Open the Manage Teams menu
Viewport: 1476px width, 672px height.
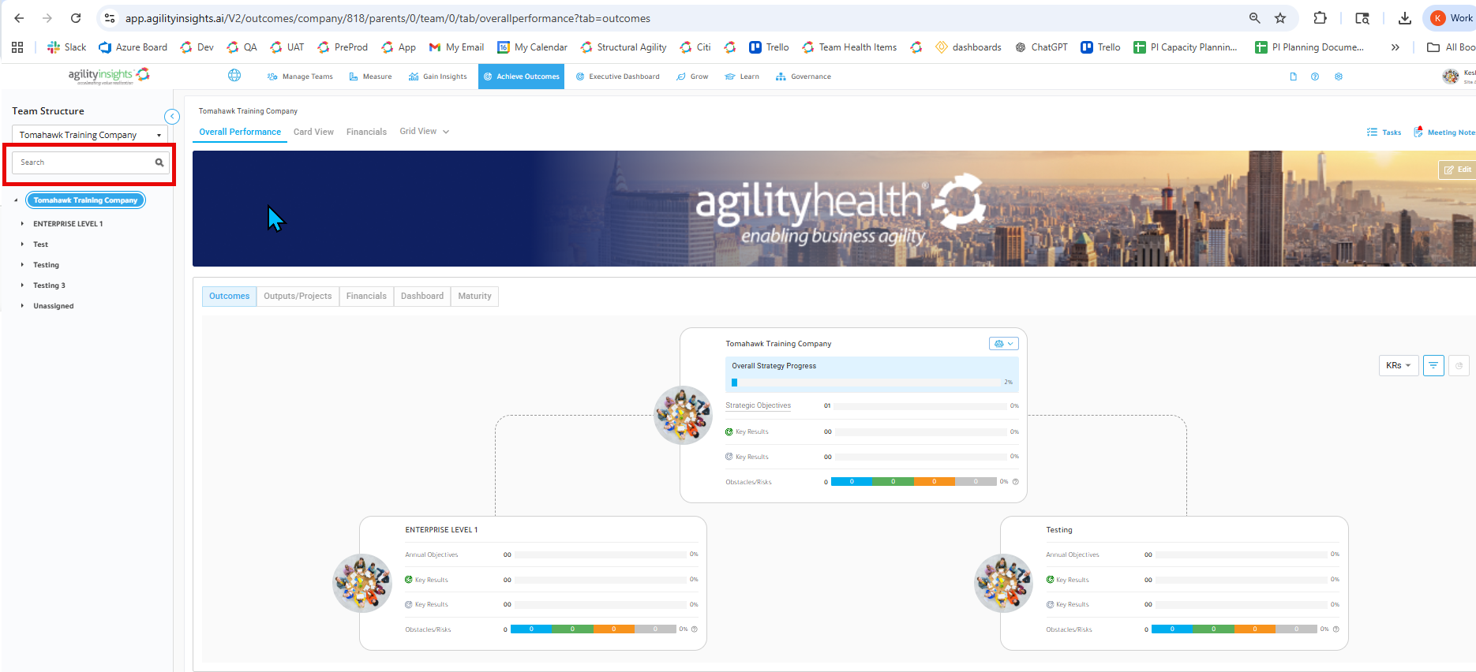tap(300, 77)
